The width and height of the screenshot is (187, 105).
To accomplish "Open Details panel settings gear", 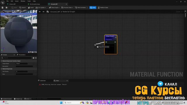I will [36, 58].
